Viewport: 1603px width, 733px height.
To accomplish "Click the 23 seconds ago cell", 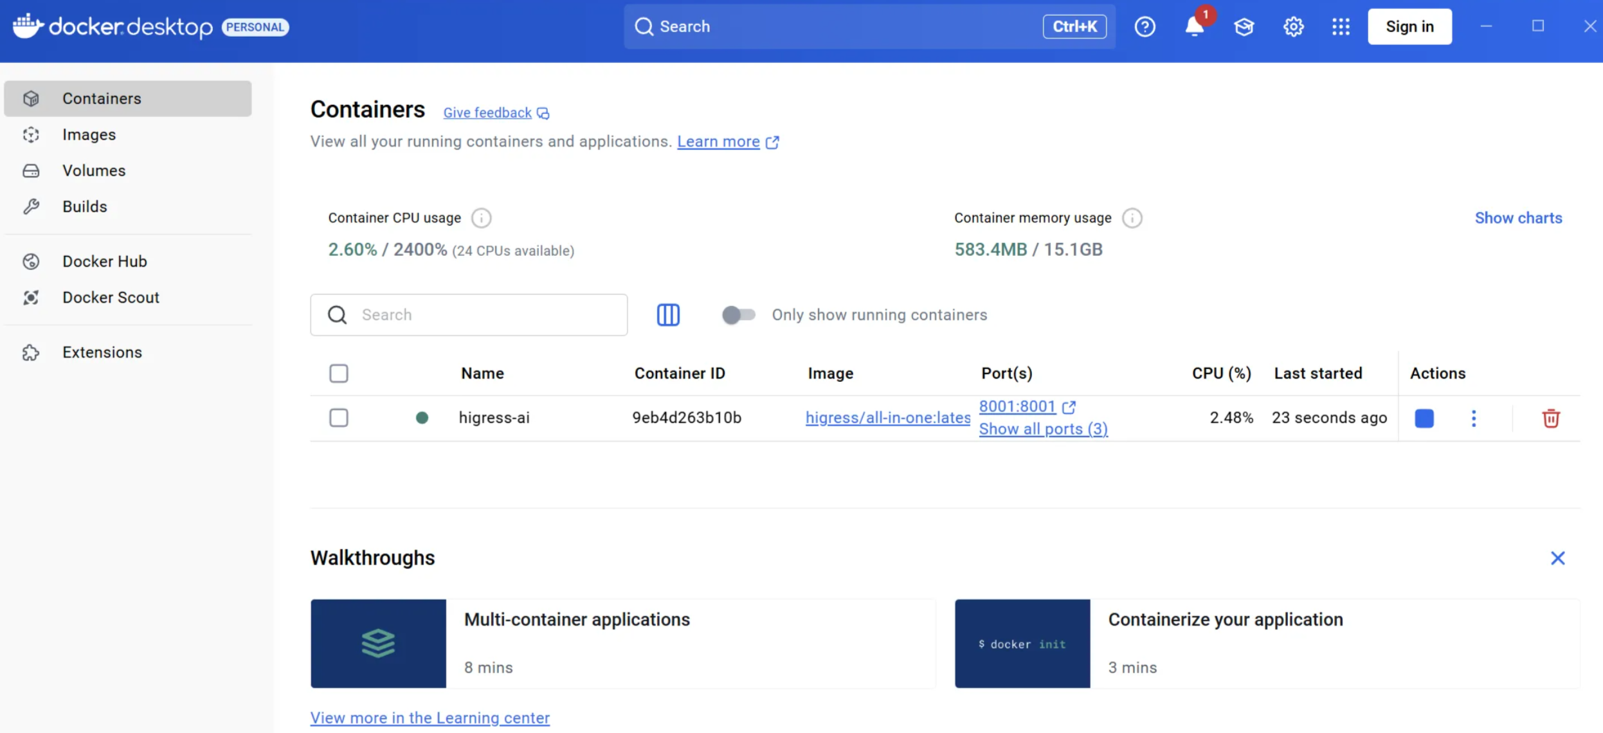I will pyautogui.click(x=1329, y=418).
